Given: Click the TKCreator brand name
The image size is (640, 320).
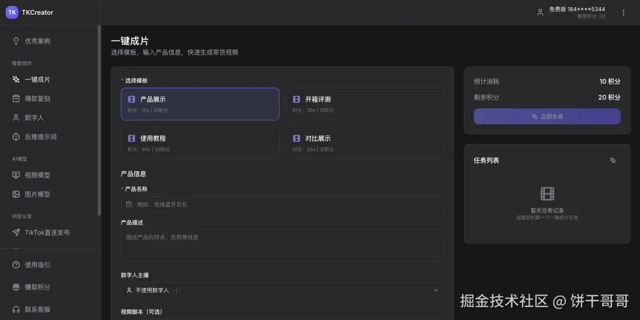Looking at the screenshot, I should coord(37,12).
